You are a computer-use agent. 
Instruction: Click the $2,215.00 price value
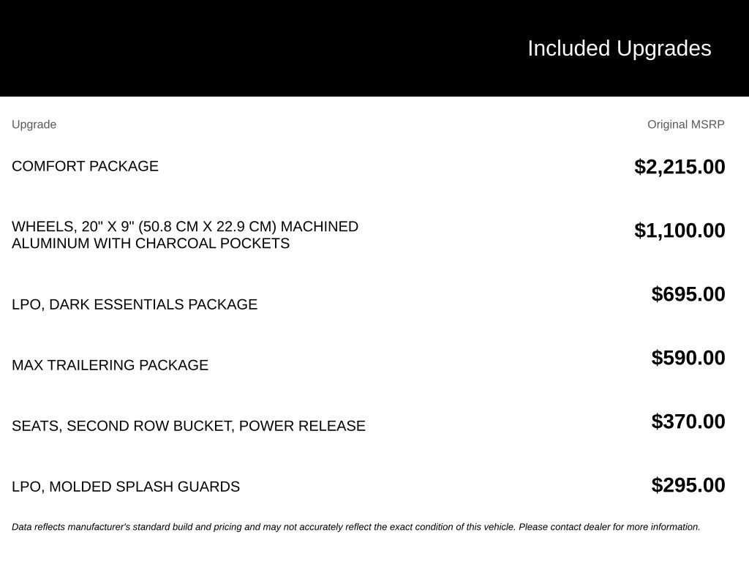pyautogui.click(x=680, y=167)
